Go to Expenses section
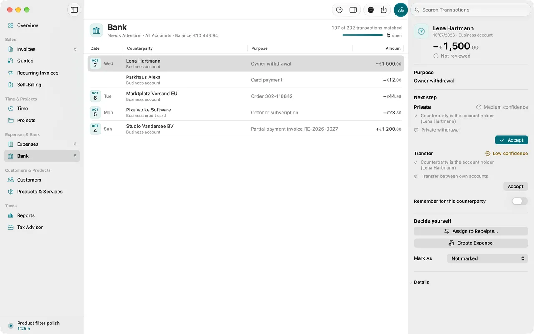534x334 pixels. point(42,144)
